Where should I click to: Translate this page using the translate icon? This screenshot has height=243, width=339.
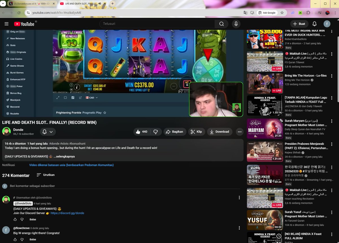(246, 13)
